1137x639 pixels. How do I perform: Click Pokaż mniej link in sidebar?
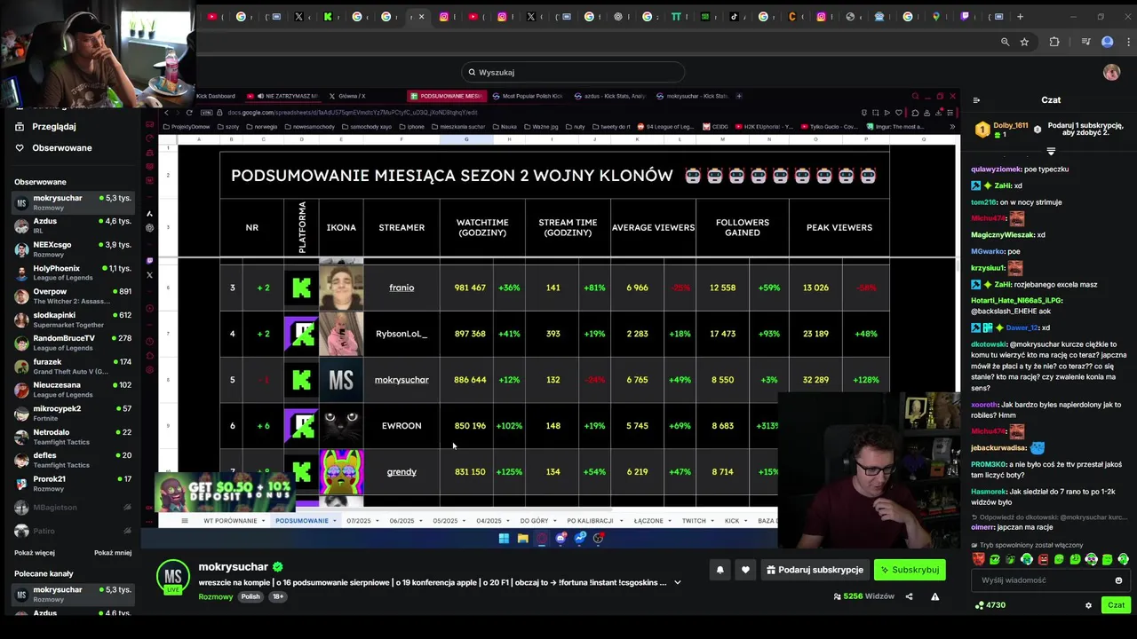tap(113, 553)
